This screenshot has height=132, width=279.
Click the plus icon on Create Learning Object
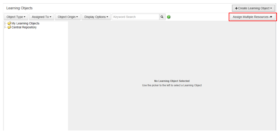(236, 8)
